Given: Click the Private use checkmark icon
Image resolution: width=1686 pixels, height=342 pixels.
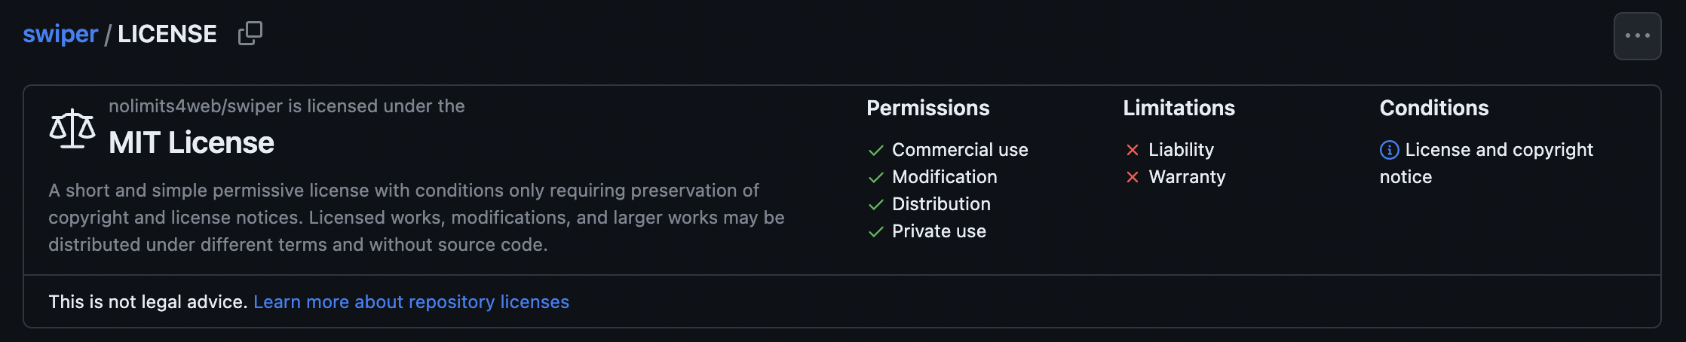Looking at the screenshot, I should pyautogui.click(x=875, y=232).
